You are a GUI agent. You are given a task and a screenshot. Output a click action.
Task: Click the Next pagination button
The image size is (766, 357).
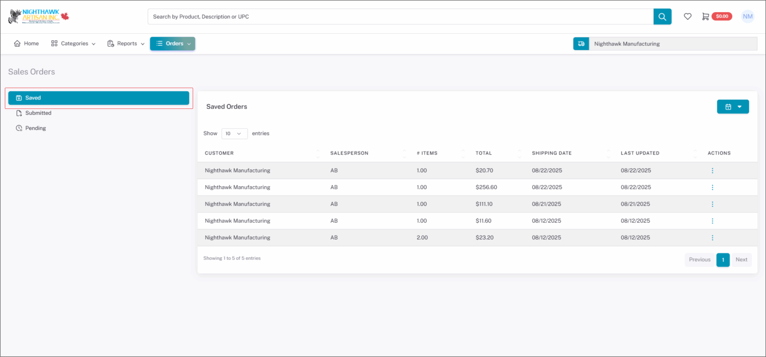tap(741, 260)
